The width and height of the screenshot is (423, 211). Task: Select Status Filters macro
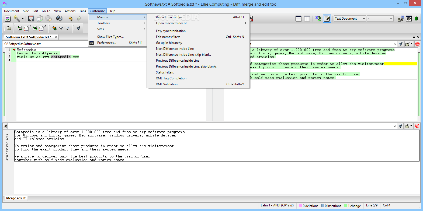(198, 72)
